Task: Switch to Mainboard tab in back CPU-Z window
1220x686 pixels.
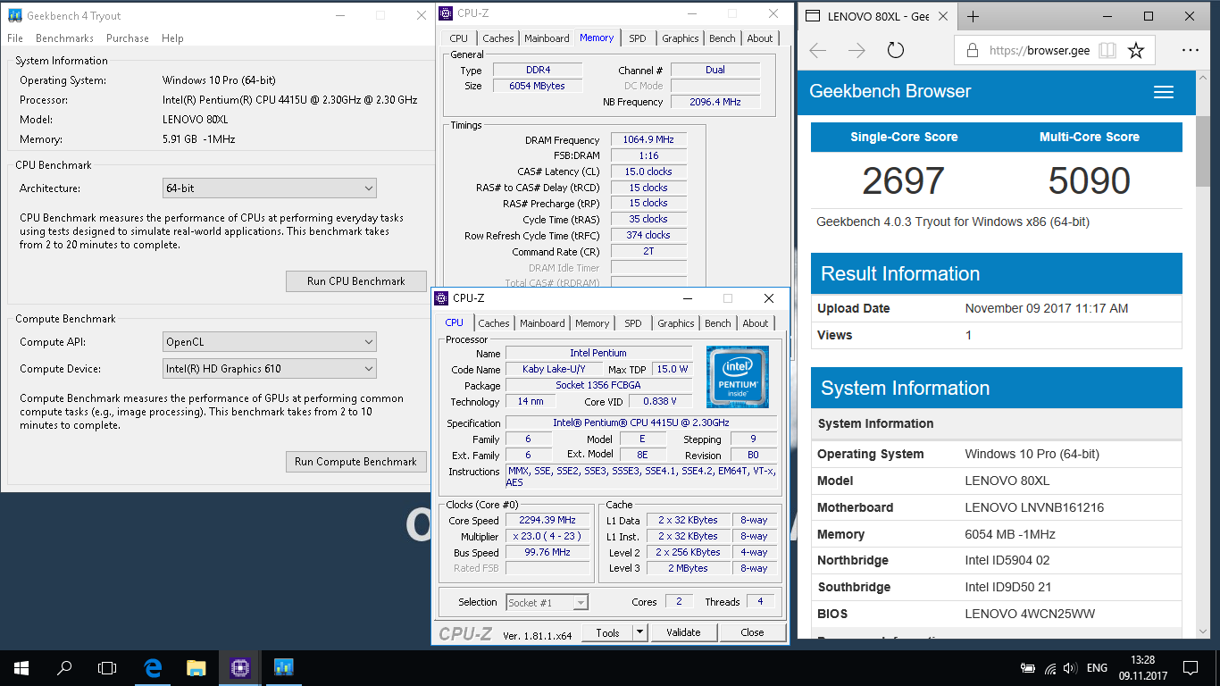Action: [547, 38]
